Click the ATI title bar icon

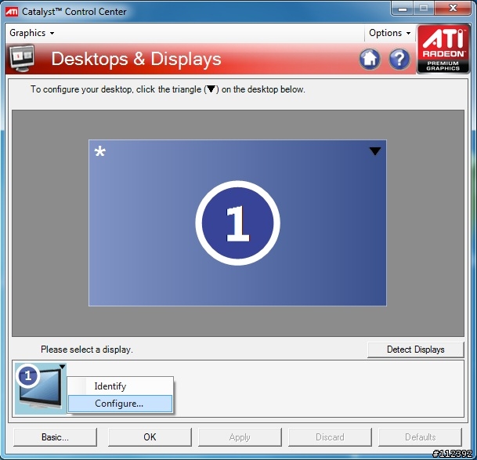[x=12, y=12]
